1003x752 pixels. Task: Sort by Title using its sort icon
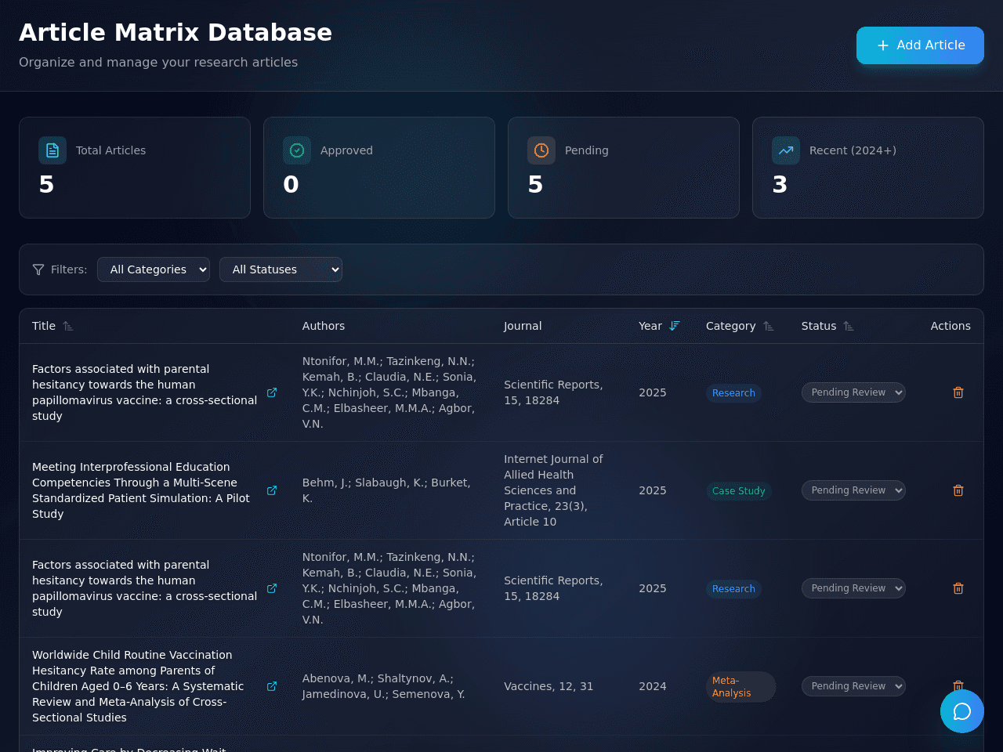pos(68,326)
